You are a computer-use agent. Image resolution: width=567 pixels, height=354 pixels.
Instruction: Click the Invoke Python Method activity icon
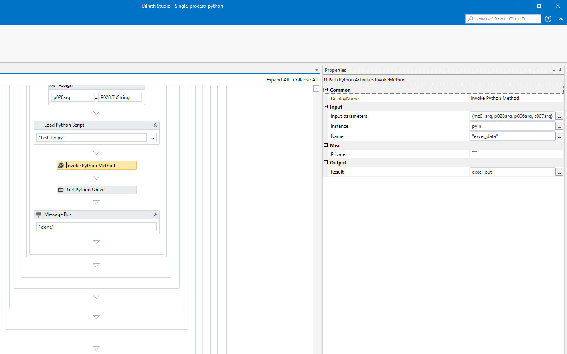[x=61, y=165]
